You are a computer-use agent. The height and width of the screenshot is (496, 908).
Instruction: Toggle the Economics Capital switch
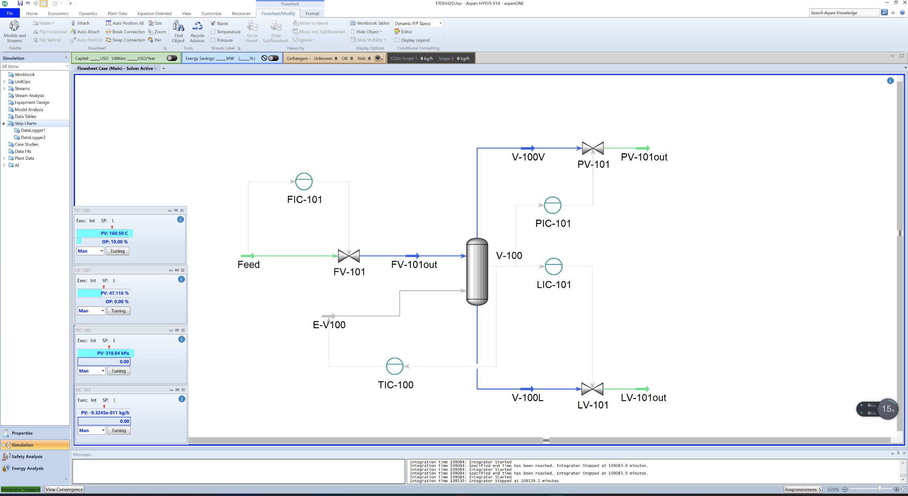tap(172, 58)
